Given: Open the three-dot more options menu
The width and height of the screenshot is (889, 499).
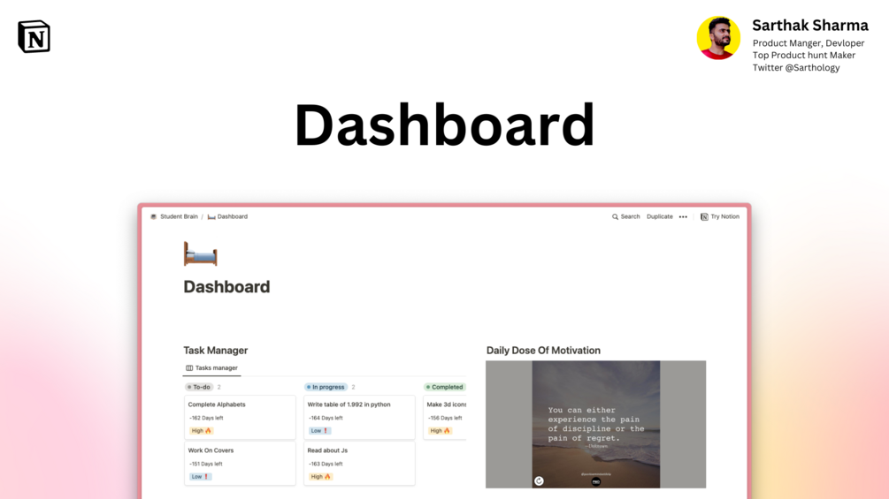Looking at the screenshot, I should coord(683,216).
